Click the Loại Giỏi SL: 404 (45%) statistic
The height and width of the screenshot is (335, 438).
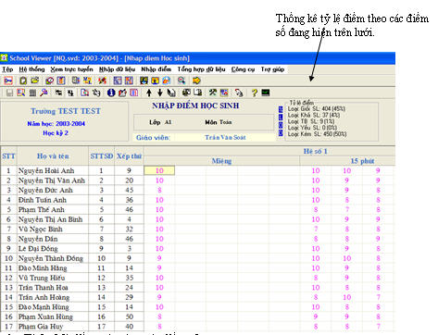tap(317, 109)
